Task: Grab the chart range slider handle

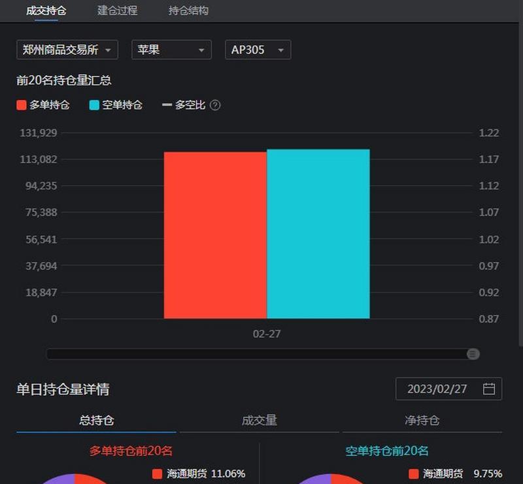Action: point(473,353)
